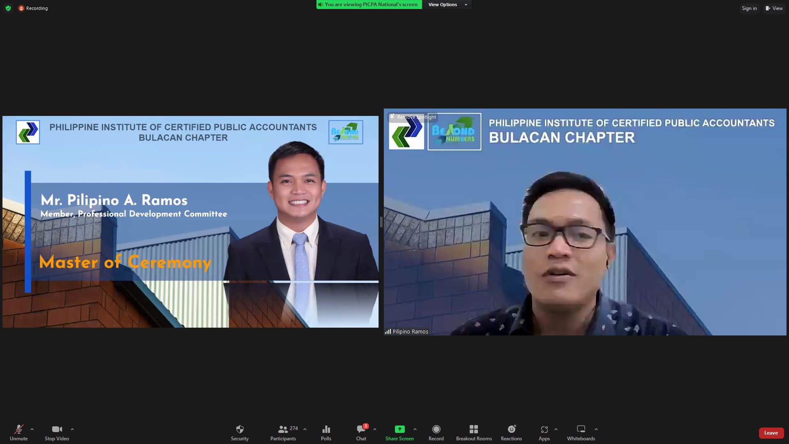Open Breakout Rooms
The image size is (789, 444).
[474, 432]
